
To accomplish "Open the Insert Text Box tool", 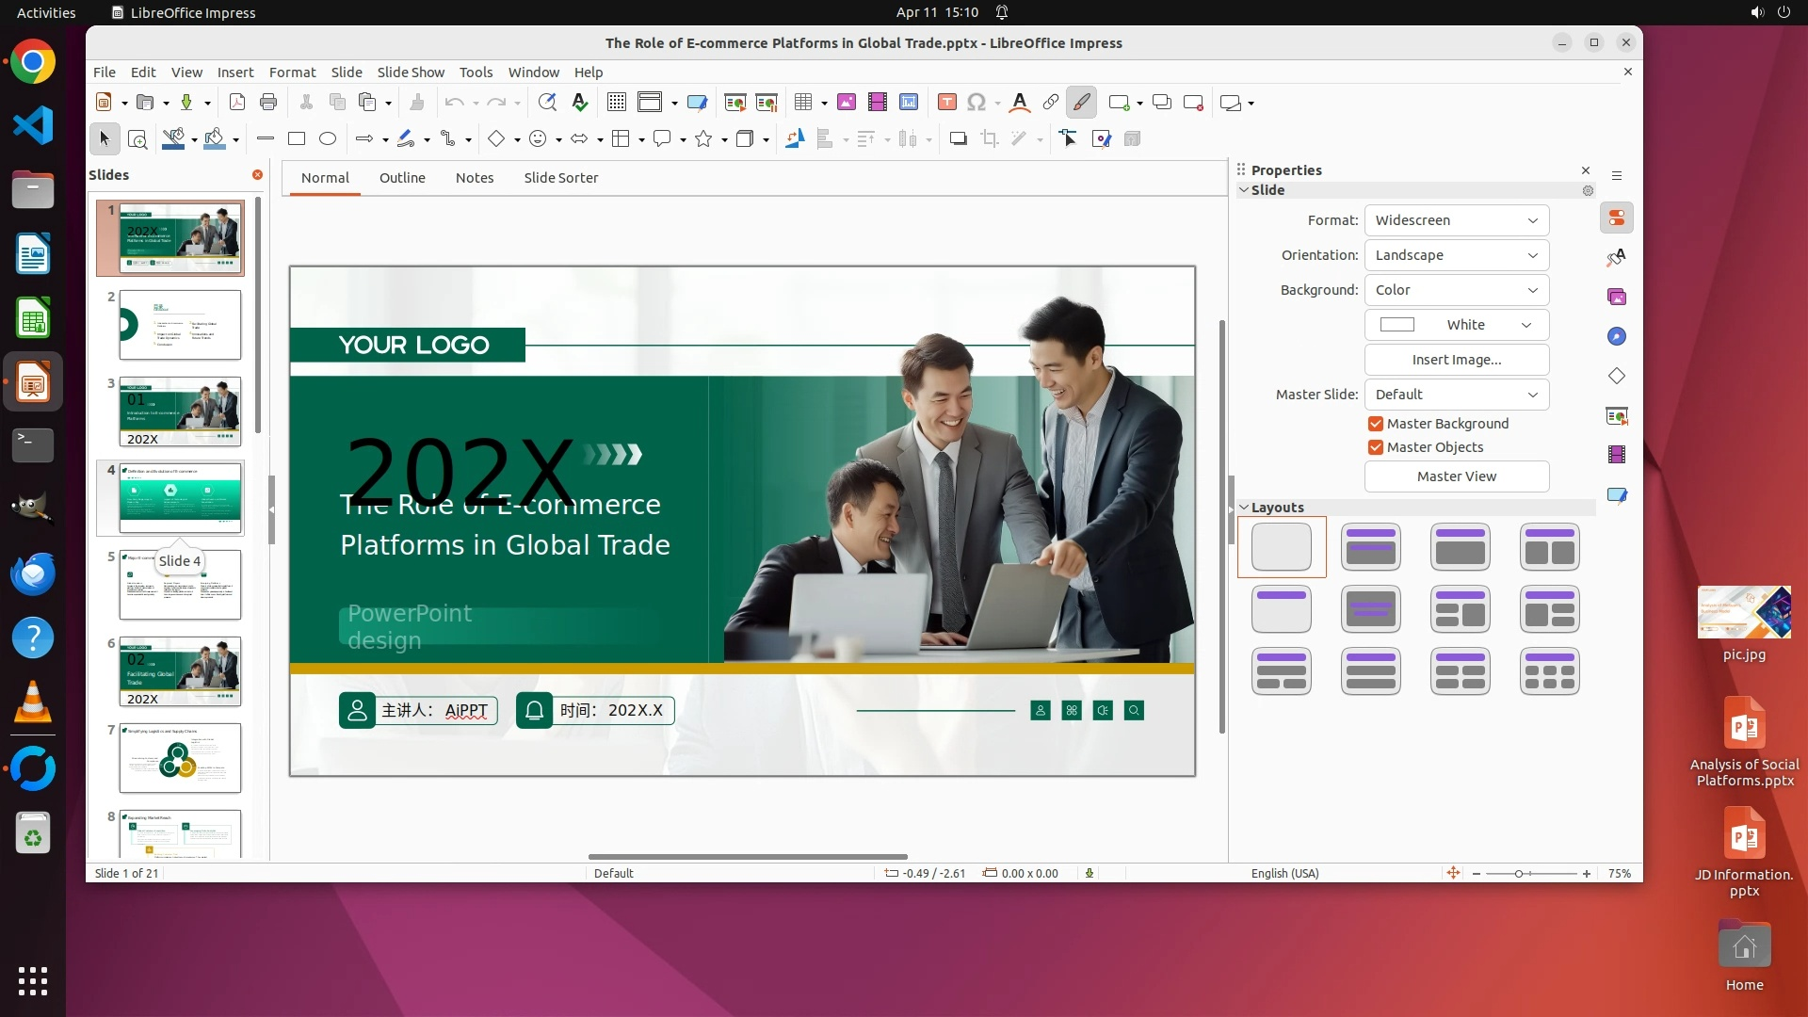I will 947,103.
